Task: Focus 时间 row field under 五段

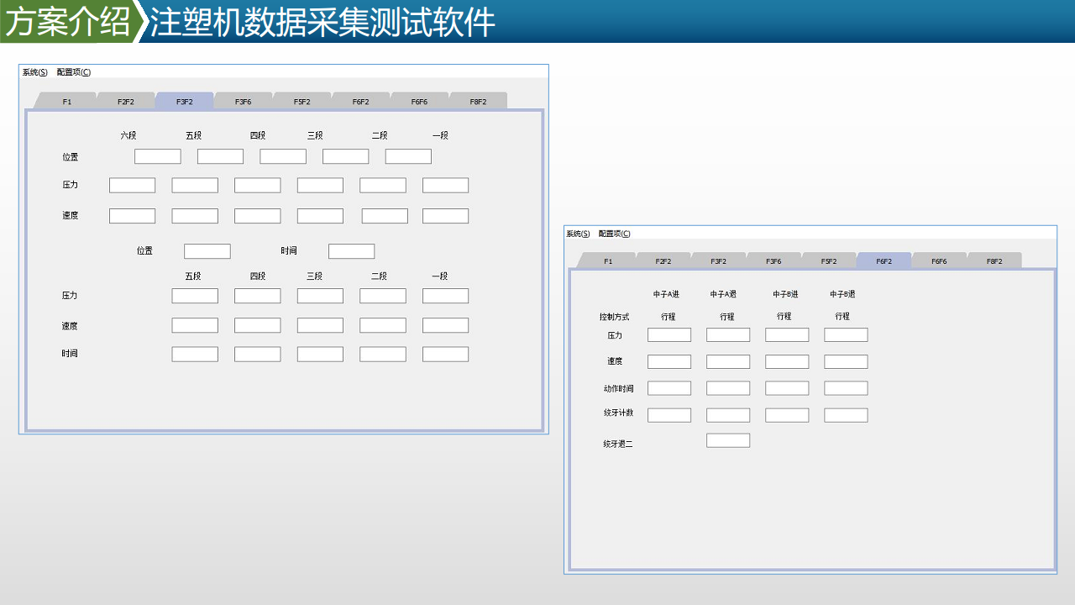Action: pyautogui.click(x=195, y=355)
